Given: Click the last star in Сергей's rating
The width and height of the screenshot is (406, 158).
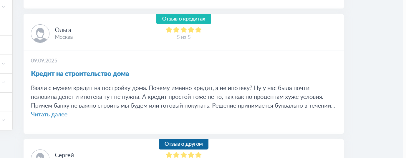Looking at the screenshot, I should click(x=198, y=155).
